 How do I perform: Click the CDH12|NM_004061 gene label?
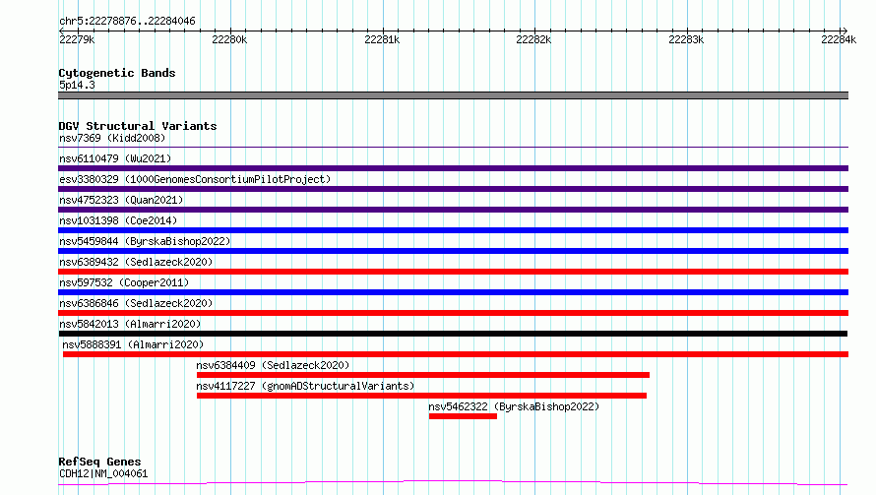pos(103,473)
